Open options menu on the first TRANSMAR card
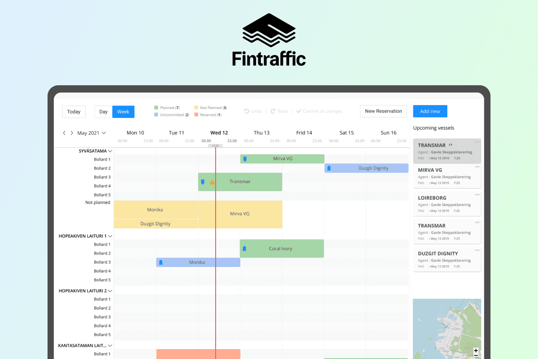 pyautogui.click(x=477, y=142)
